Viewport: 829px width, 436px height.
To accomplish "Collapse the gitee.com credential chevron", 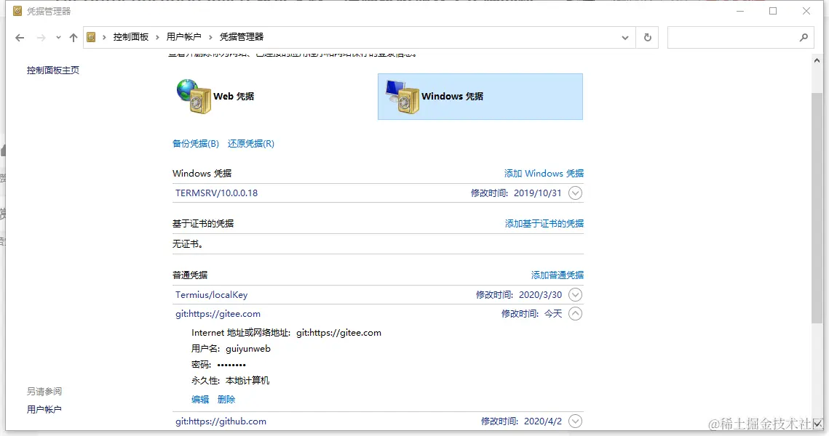I will click(x=575, y=314).
